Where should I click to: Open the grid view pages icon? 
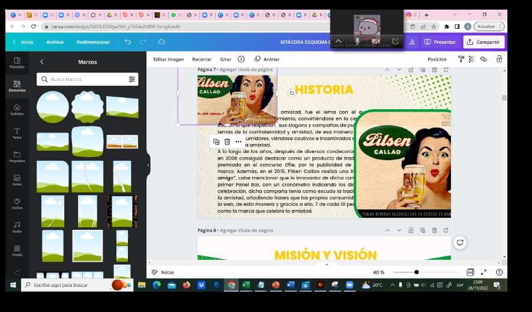(x=470, y=272)
